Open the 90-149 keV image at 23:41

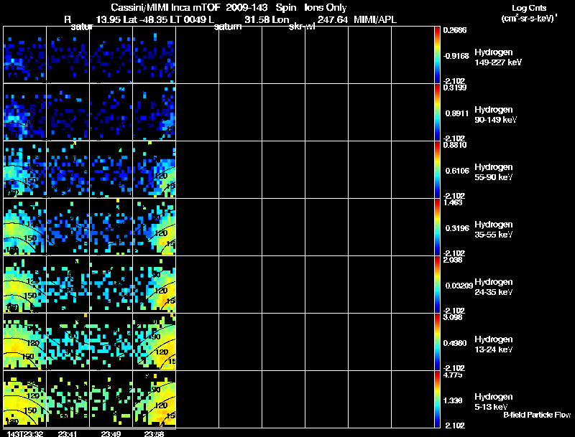(68, 112)
